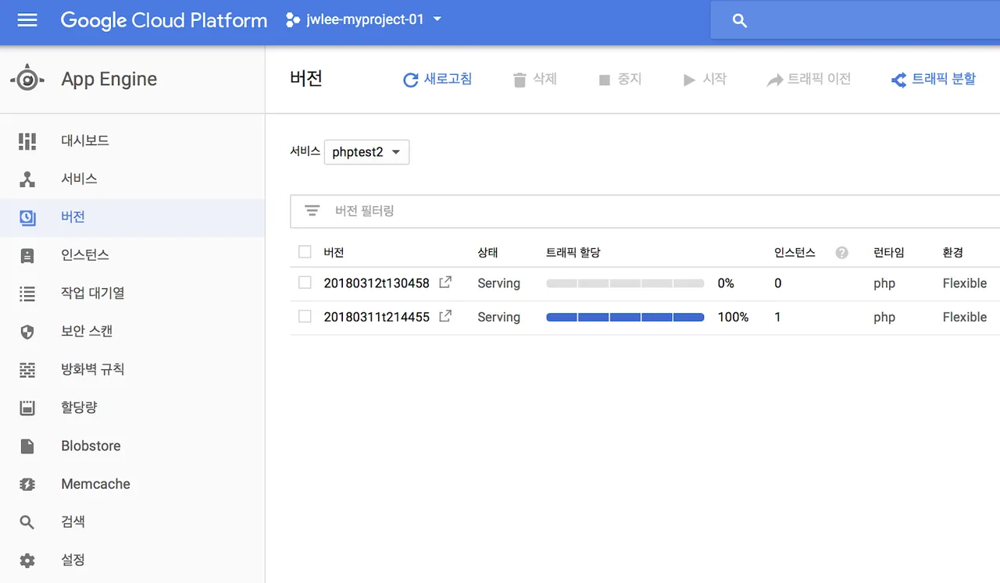
Task: Open 설정 in the sidebar
Action: tap(73, 561)
